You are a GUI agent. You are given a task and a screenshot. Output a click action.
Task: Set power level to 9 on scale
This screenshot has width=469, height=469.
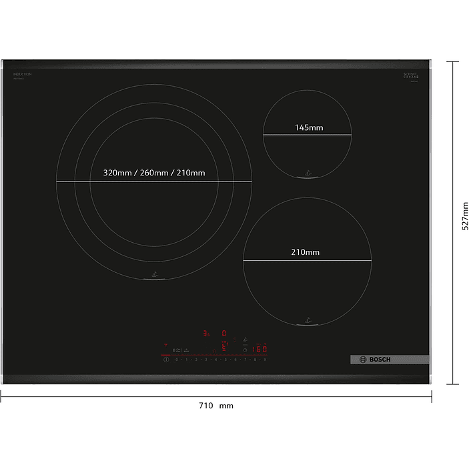265,360
